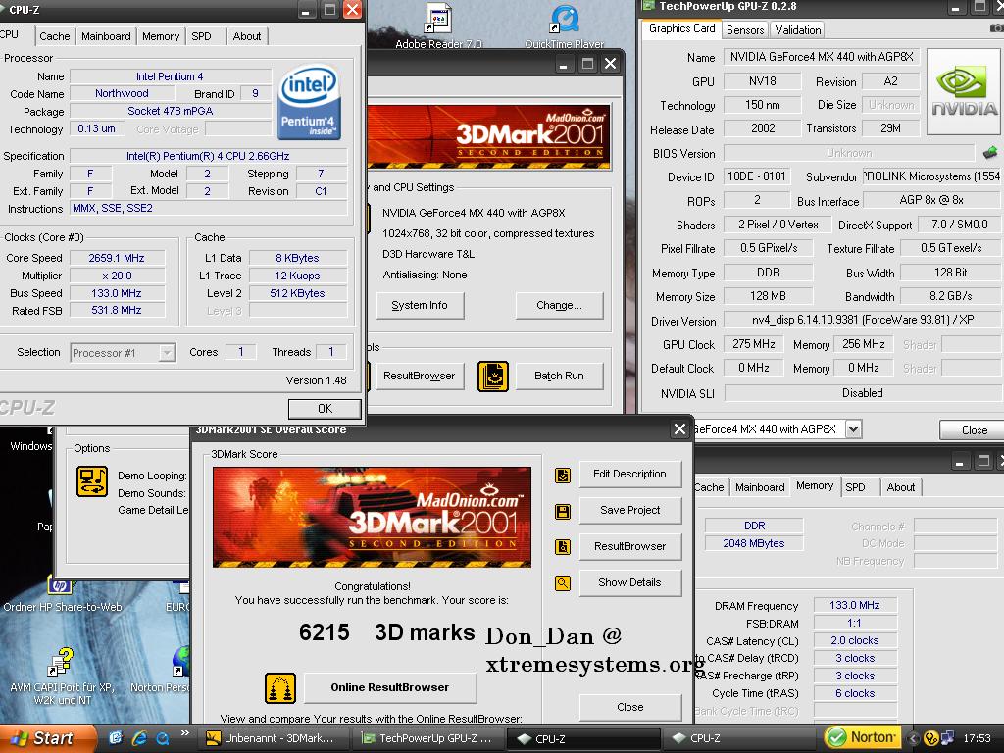Viewport: 1004px width, 753px height.
Task: Open the Memory tab in front CPU-Z
Action: [x=161, y=36]
